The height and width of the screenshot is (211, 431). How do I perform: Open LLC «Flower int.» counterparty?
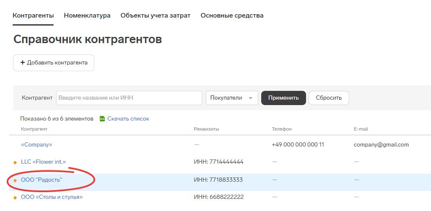[x=44, y=162]
